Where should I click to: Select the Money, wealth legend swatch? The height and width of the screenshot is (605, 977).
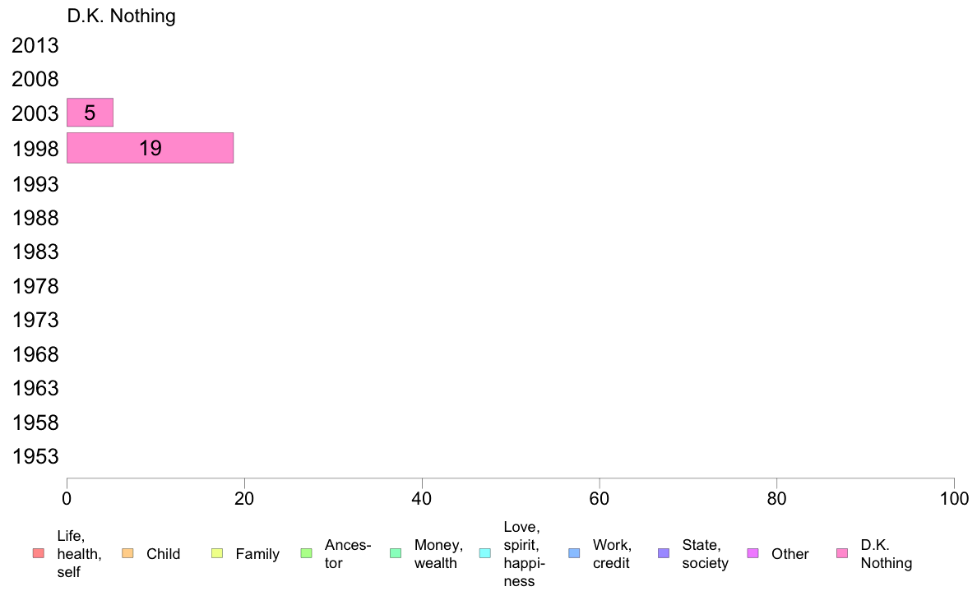(x=396, y=553)
